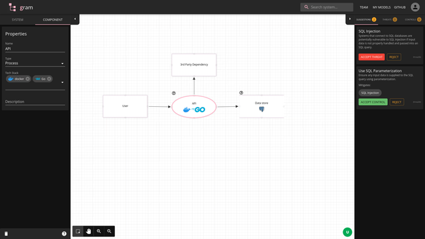Activate the hand pan tool
This screenshot has width=425, height=239.
(88, 231)
